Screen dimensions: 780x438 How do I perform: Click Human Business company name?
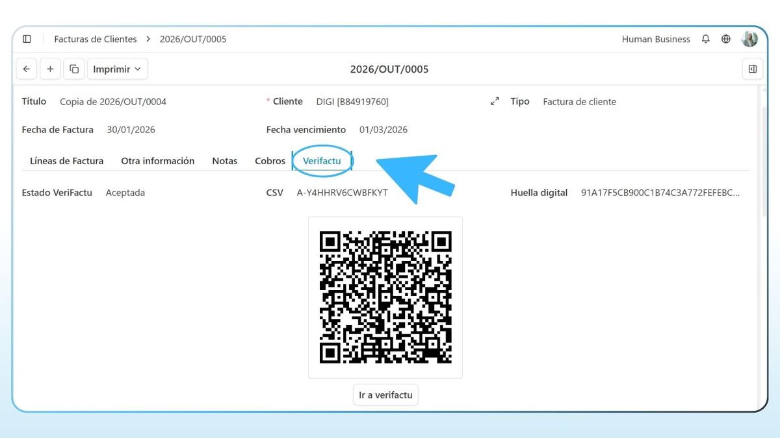point(656,39)
